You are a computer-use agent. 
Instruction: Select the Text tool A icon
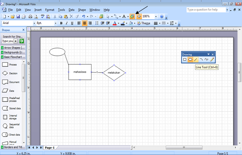click(x=124, y=16)
